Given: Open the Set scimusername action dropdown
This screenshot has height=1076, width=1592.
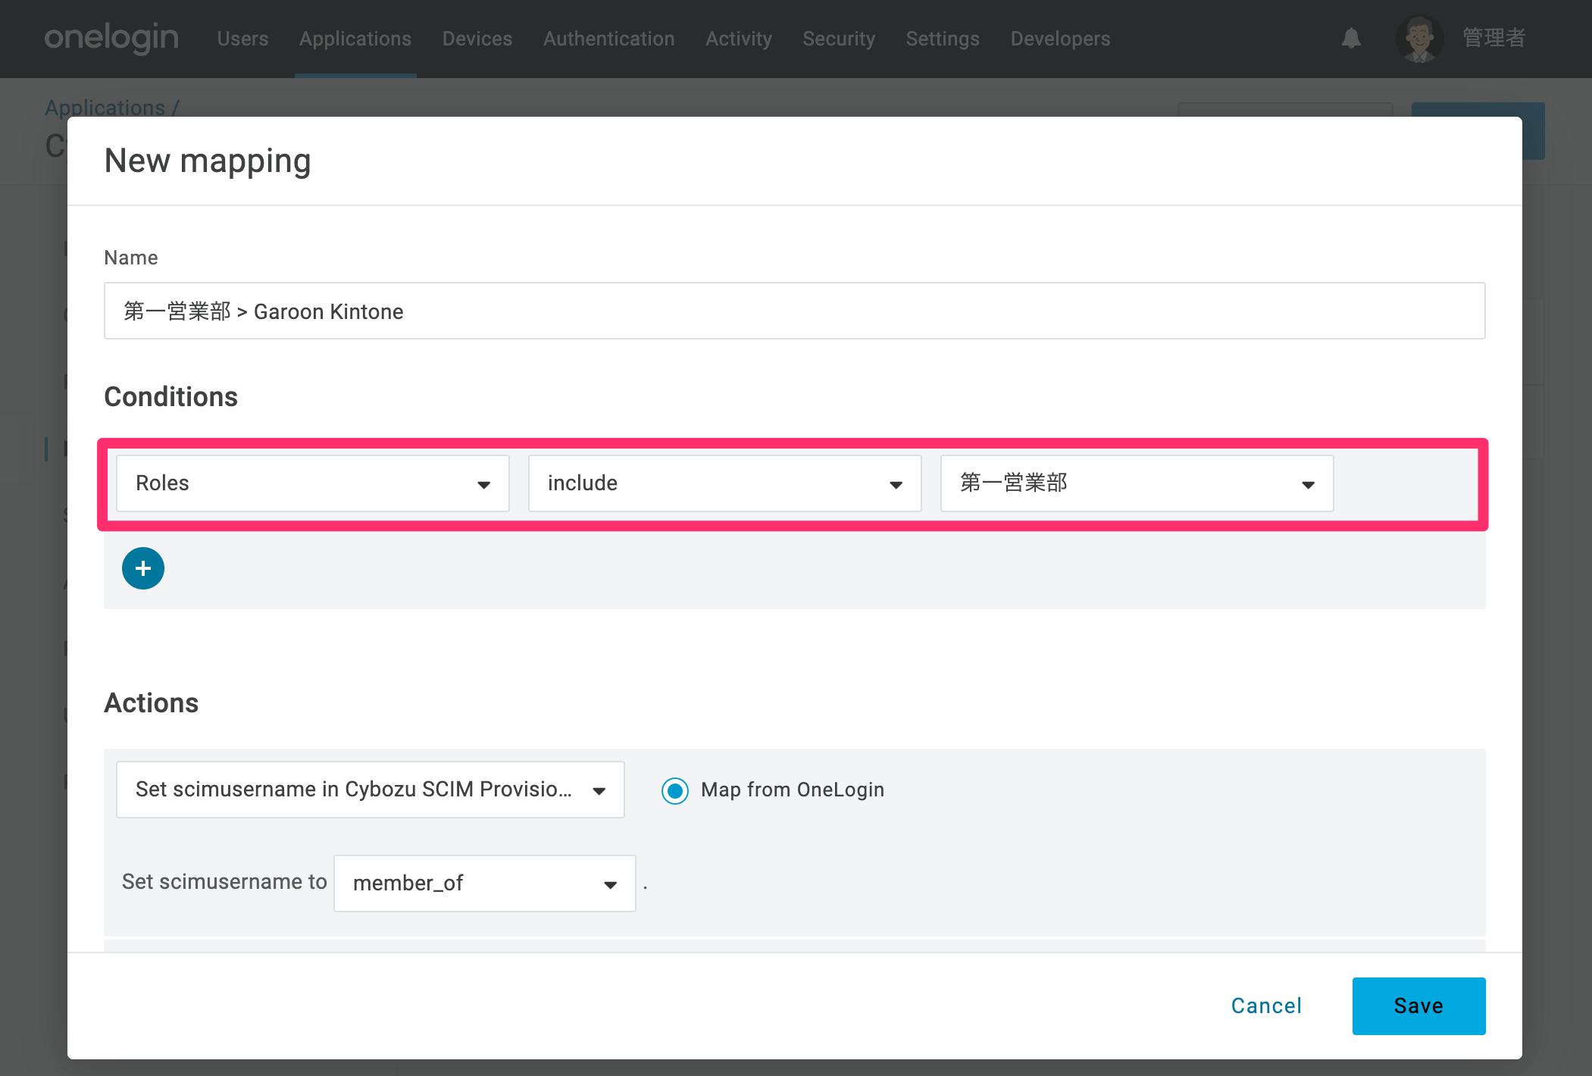Looking at the screenshot, I should pyautogui.click(x=371, y=790).
